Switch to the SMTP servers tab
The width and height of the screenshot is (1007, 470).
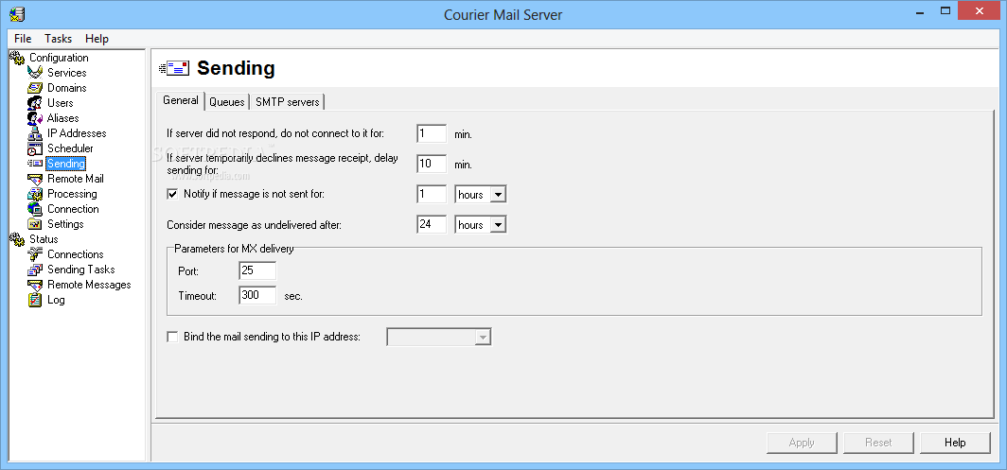coord(287,102)
